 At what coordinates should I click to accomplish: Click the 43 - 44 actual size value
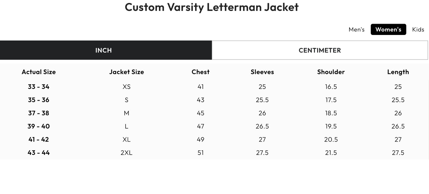(x=39, y=152)
